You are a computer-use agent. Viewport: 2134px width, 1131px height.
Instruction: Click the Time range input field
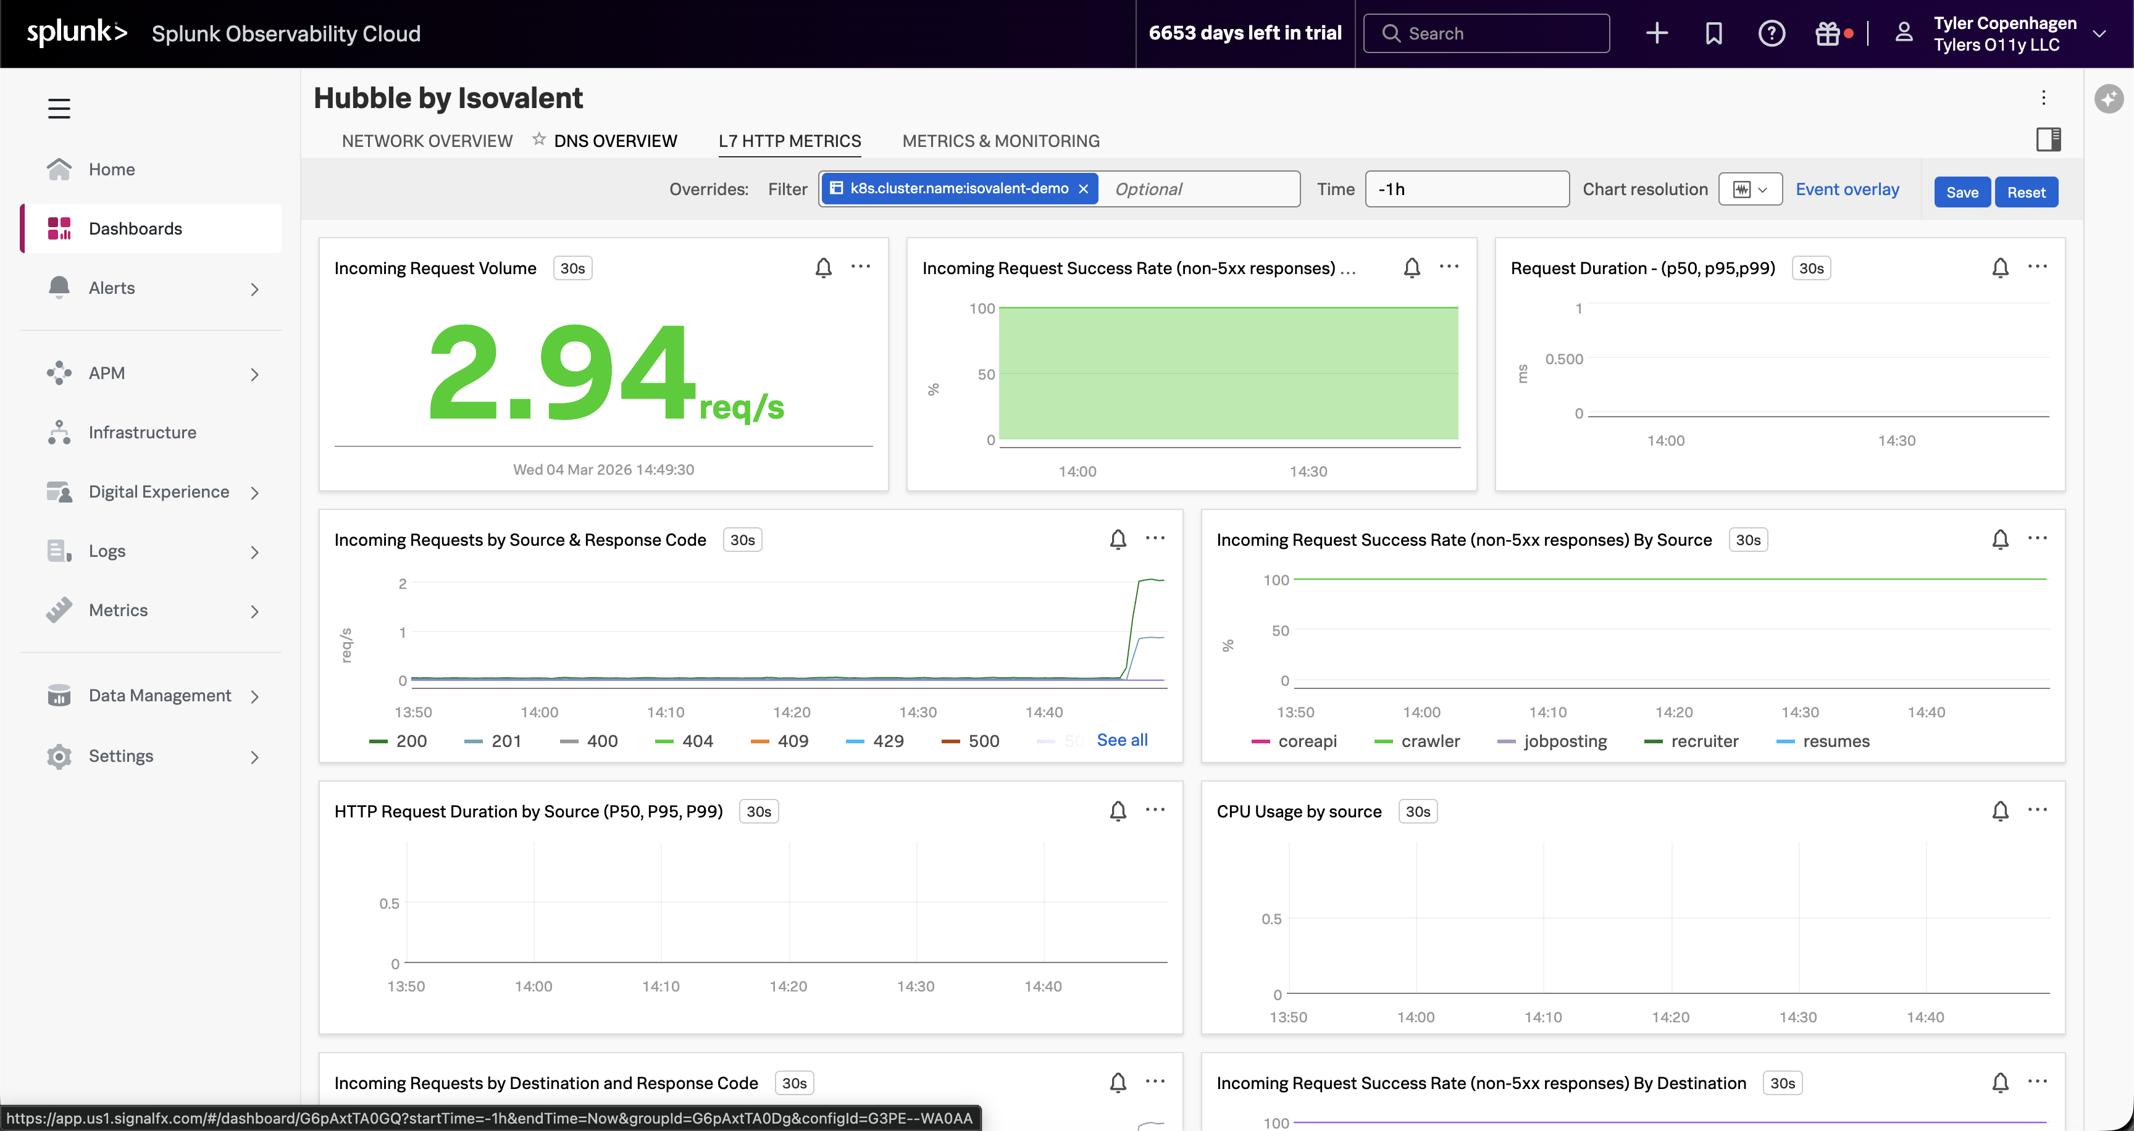[1467, 190]
